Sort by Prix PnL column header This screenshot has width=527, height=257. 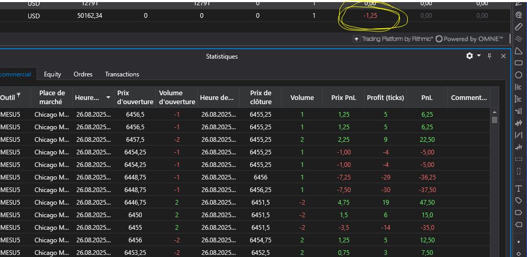pyautogui.click(x=343, y=98)
